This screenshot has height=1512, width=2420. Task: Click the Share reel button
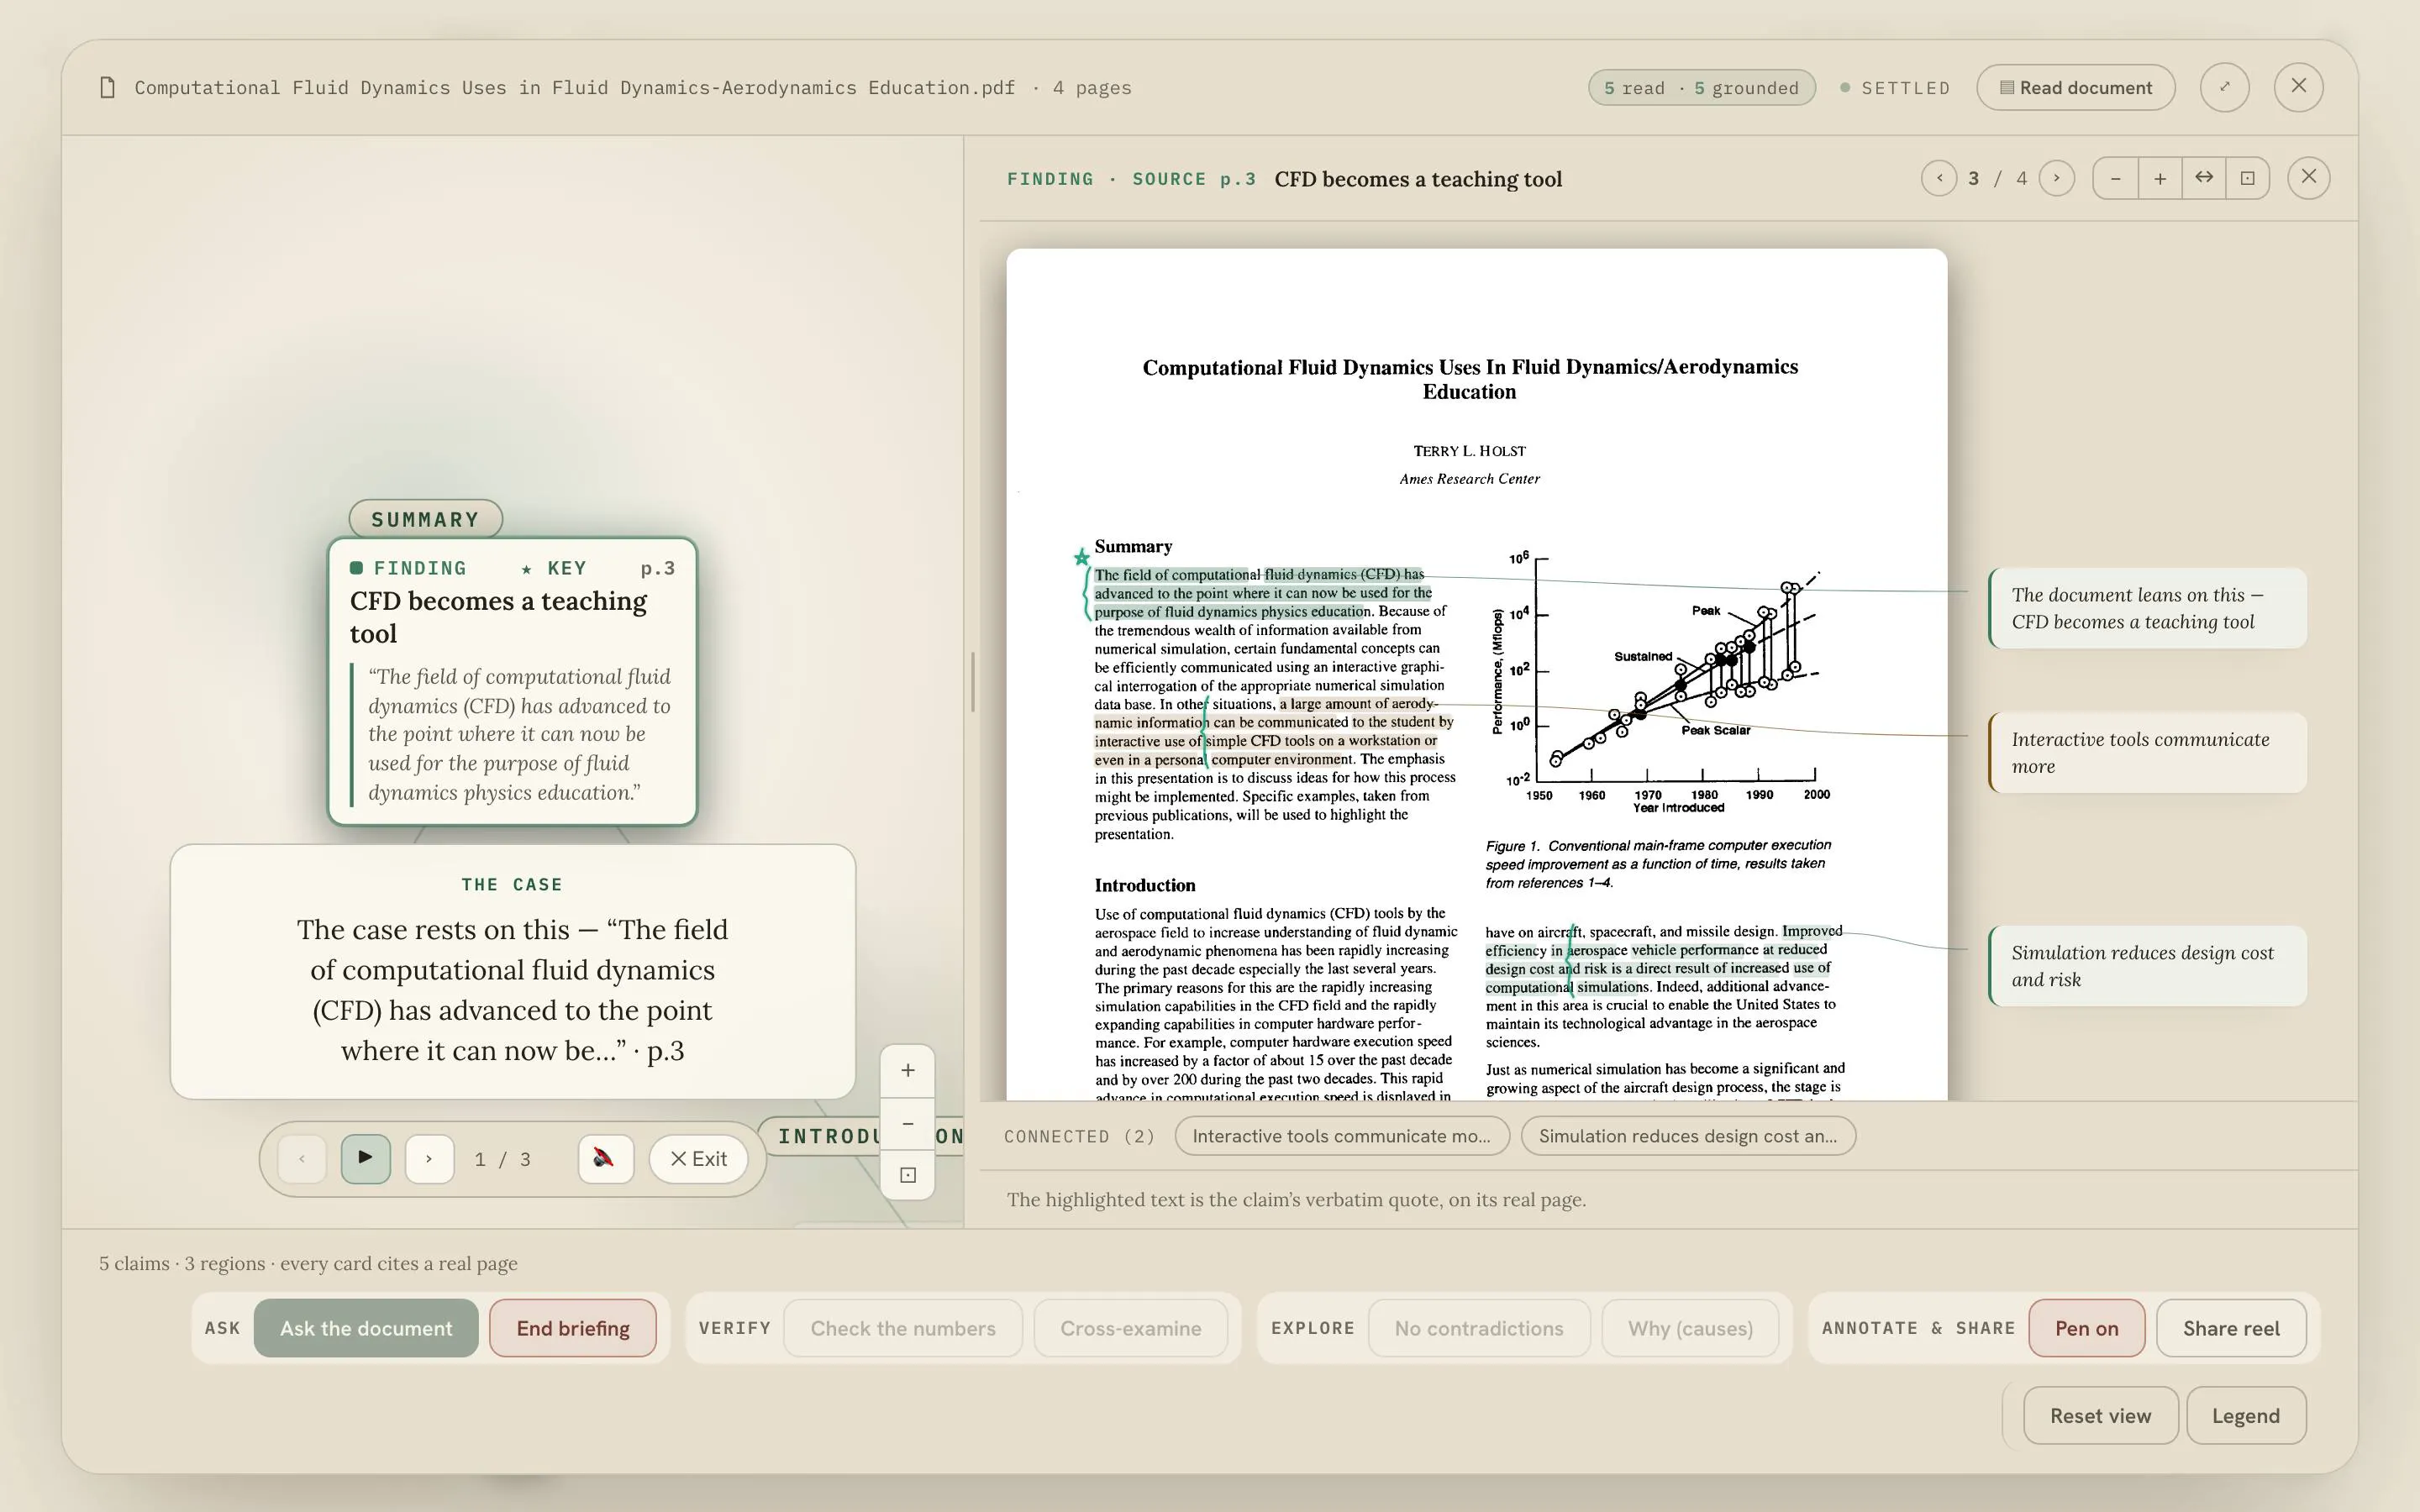(2231, 1328)
